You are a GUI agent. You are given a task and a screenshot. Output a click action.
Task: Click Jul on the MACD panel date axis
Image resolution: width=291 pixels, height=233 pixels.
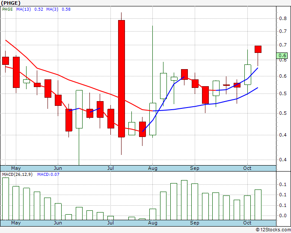(x=110, y=223)
